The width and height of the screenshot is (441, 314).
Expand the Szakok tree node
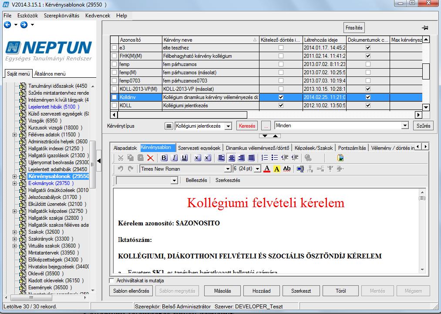15,232
